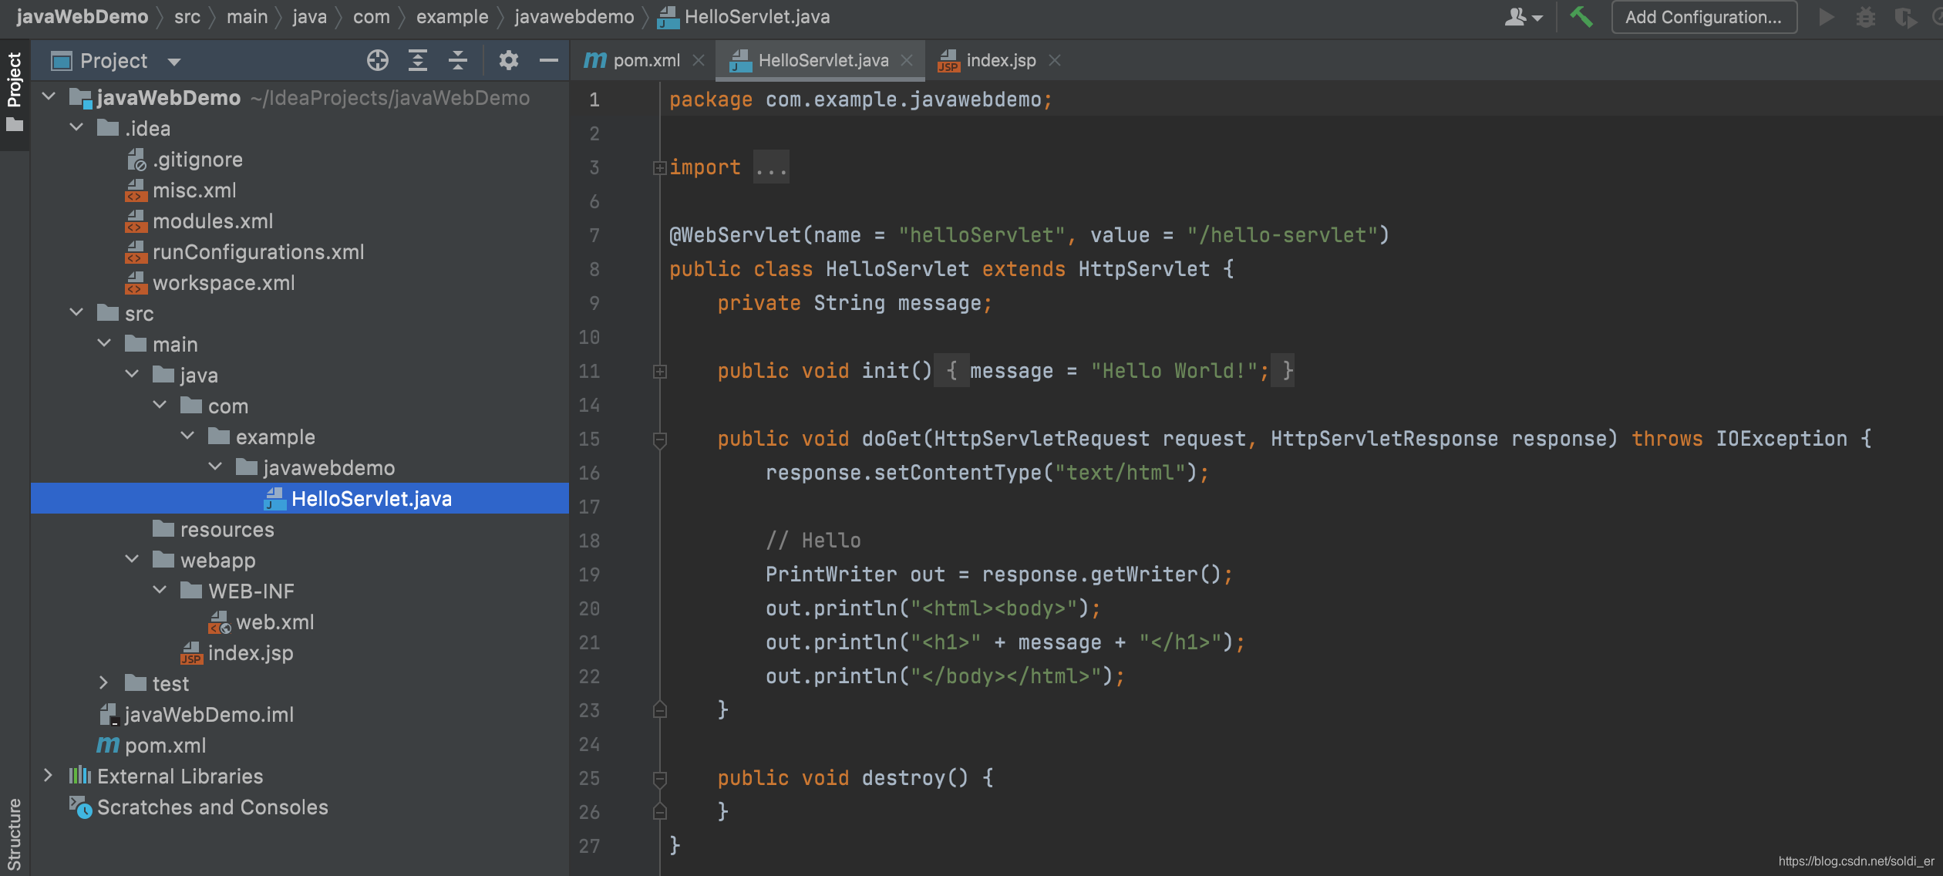Image resolution: width=1943 pixels, height=876 pixels.
Task: Click the main breadcrumb in navigation bar
Action: pos(247,17)
